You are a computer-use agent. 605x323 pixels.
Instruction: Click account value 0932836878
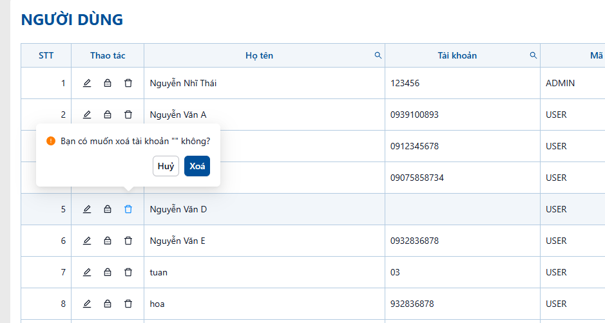point(414,241)
